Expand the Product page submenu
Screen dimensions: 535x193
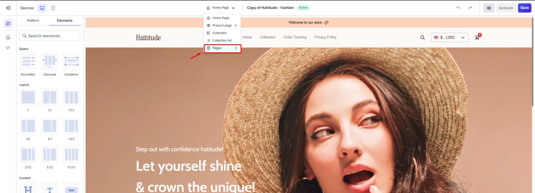(222, 25)
